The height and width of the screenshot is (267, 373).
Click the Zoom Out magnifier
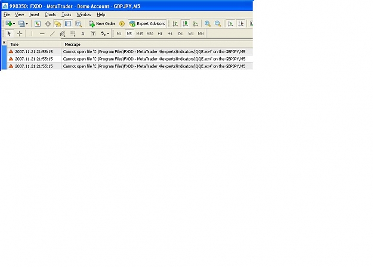(x=218, y=24)
